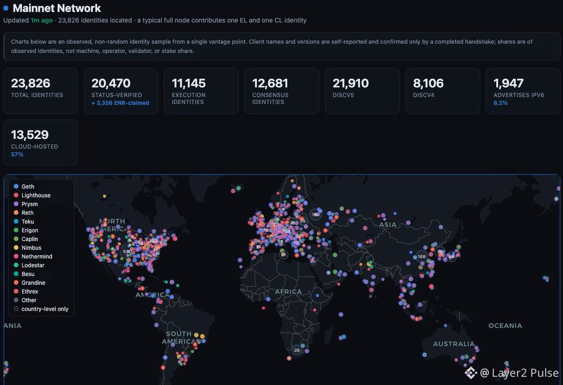
Task: Click the NORTH AMERICA map label
Action: tap(112, 225)
